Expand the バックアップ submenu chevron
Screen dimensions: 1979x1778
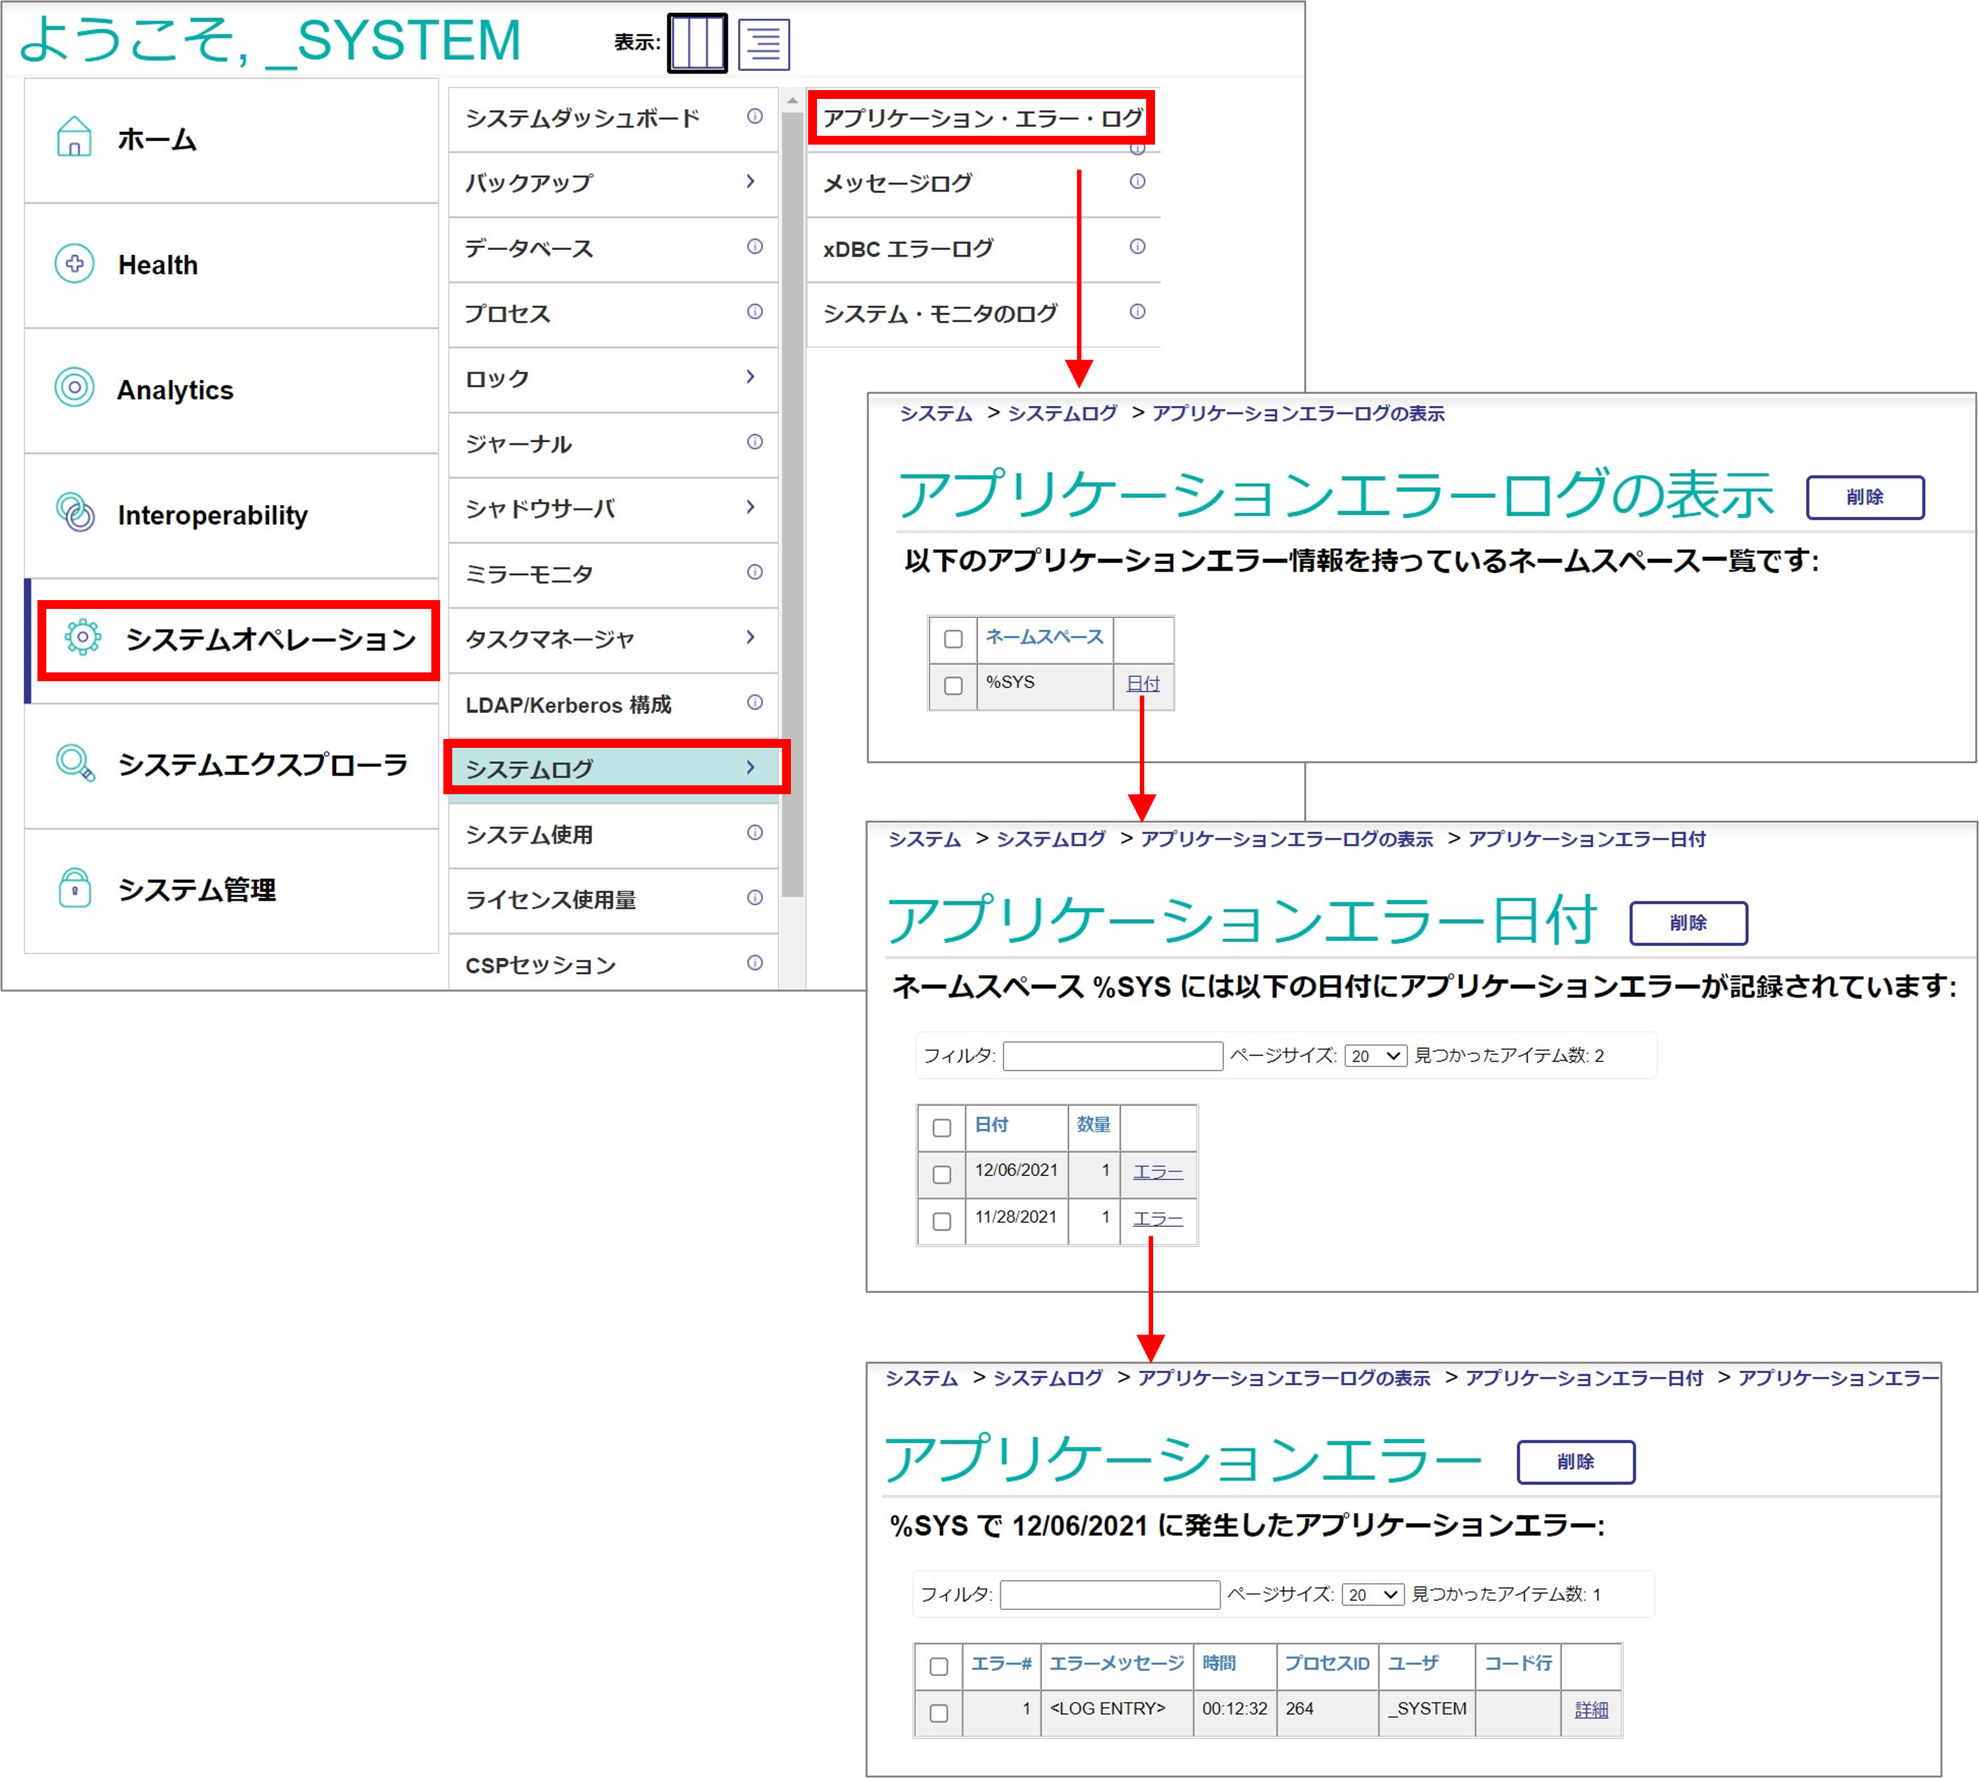pyautogui.click(x=750, y=181)
